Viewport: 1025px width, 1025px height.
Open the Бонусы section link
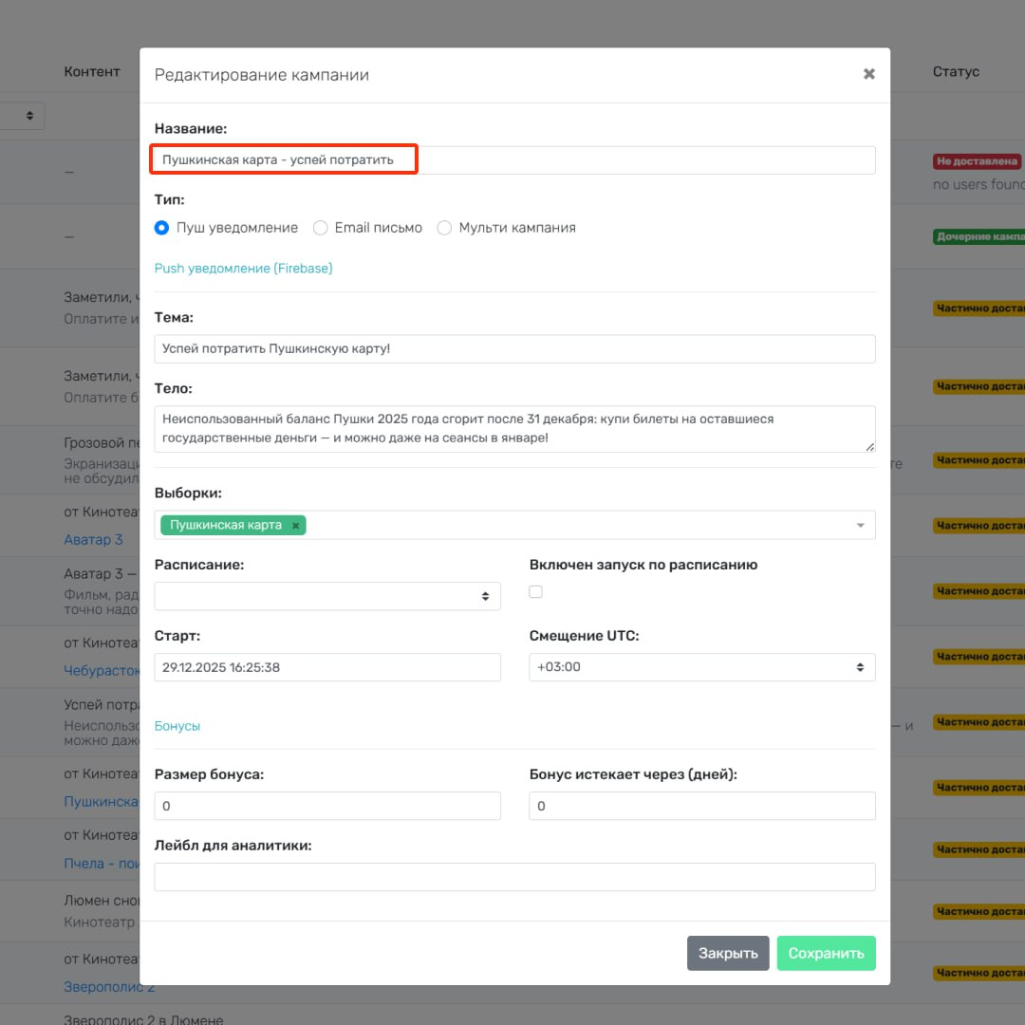coord(177,726)
